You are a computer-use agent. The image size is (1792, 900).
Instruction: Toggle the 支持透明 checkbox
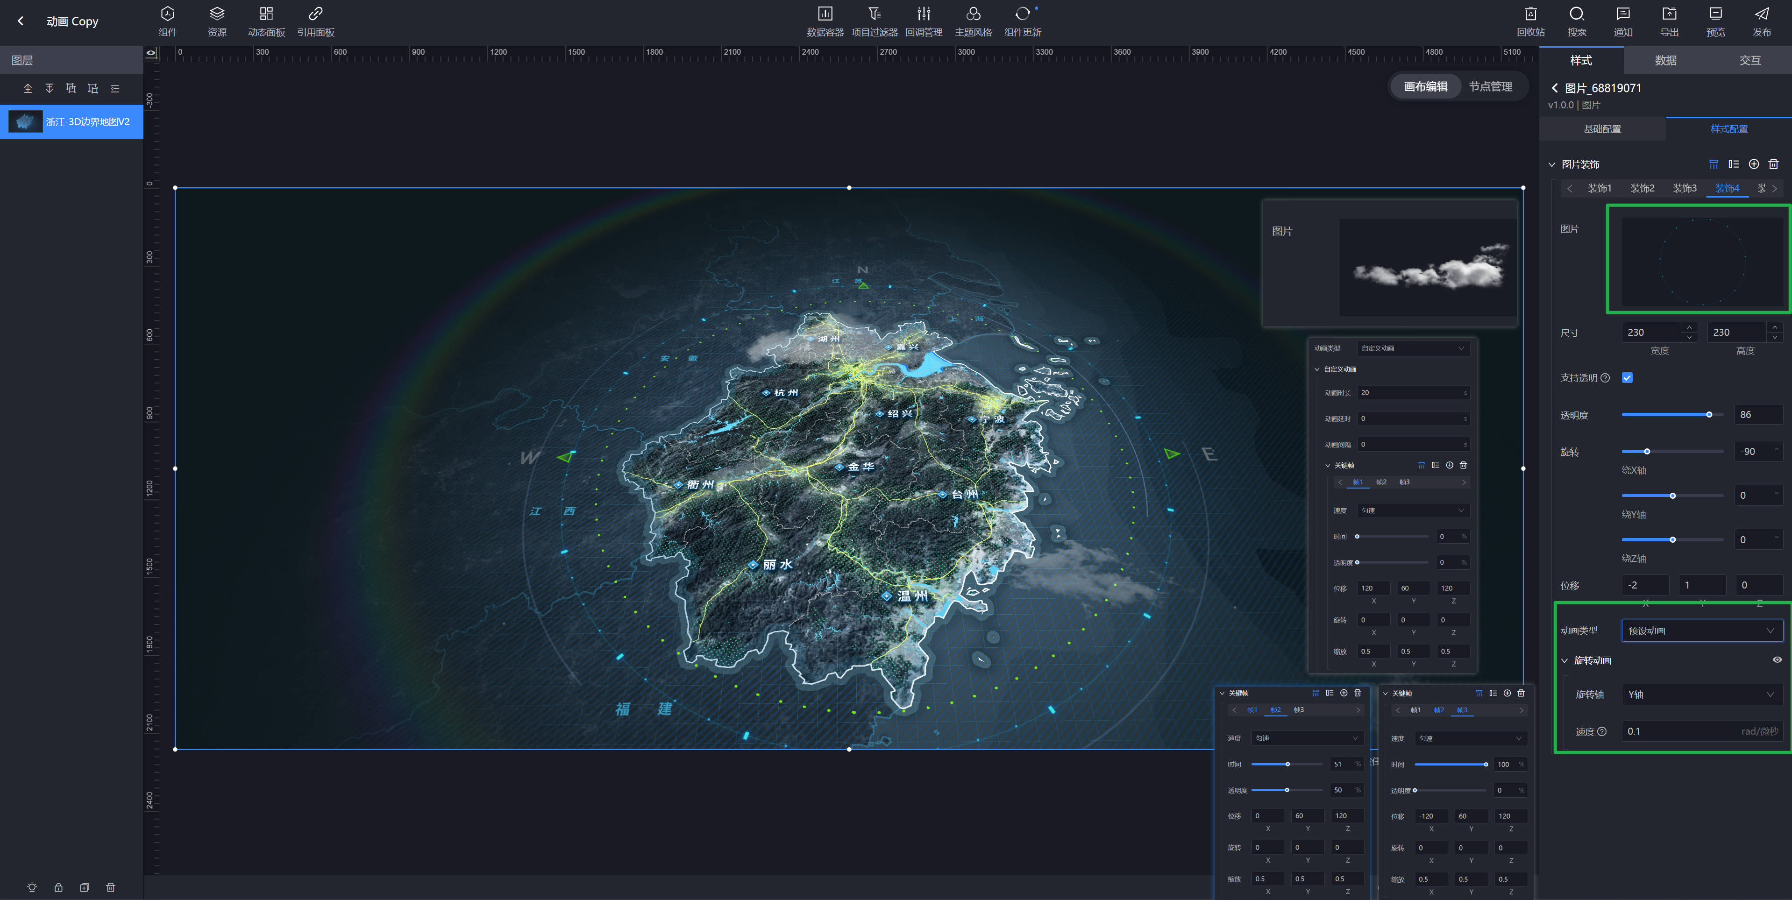tap(1627, 378)
